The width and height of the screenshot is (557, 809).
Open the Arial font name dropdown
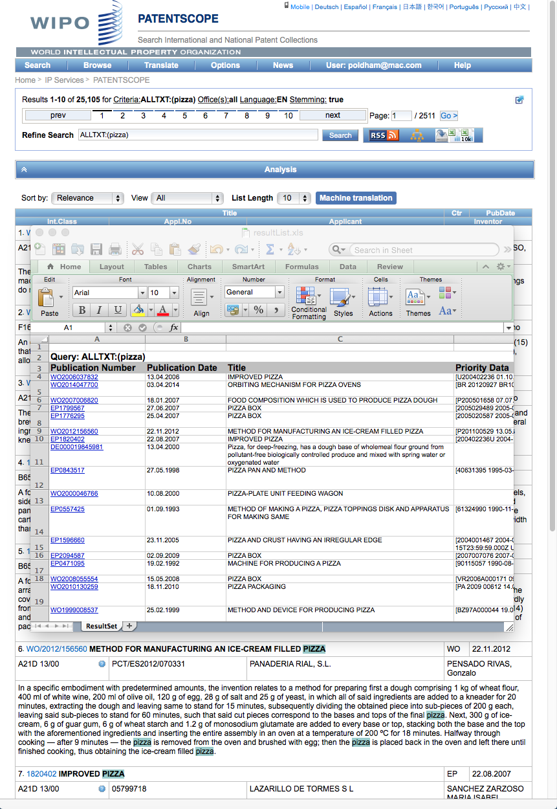[142, 293]
